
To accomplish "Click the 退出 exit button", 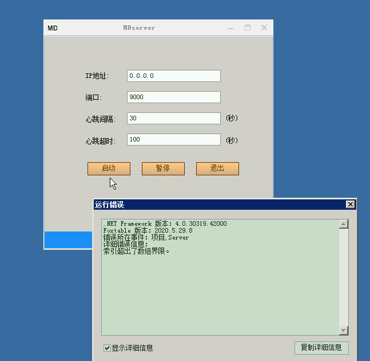I will click(217, 168).
